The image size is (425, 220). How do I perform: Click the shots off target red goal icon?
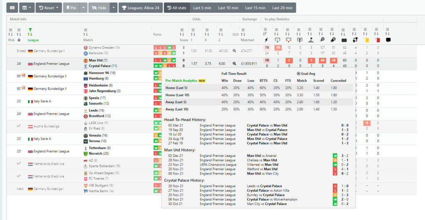coord(288,40)
